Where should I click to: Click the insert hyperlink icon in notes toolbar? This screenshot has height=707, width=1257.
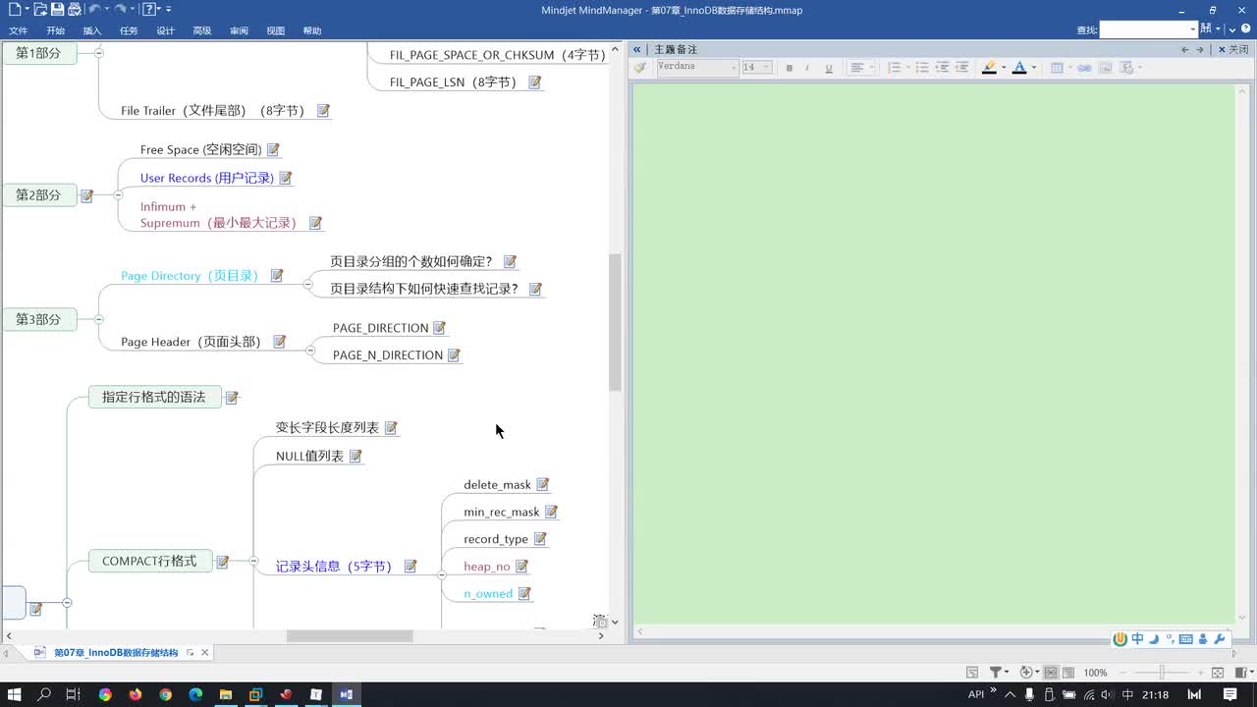1084,68
